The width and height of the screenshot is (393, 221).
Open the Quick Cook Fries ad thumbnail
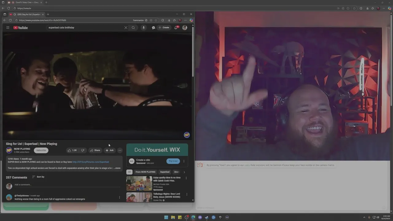click(x=139, y=183)
